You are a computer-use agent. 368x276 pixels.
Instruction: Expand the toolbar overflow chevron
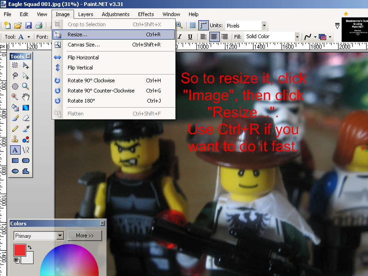pos(337,26)
